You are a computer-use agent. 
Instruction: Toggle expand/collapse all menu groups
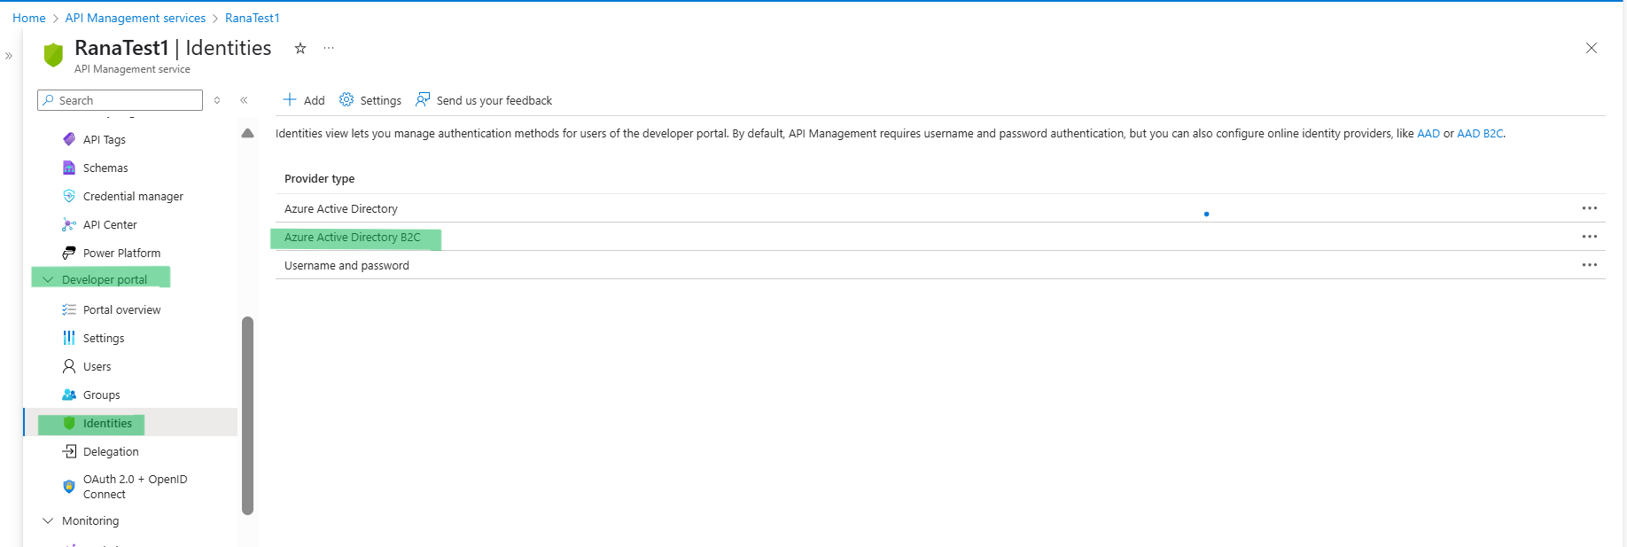pos(217,100)
